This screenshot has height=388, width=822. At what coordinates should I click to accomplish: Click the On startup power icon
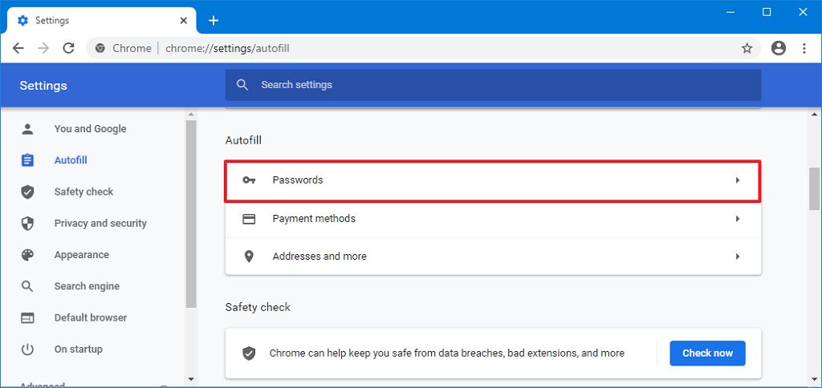(28, 350)
